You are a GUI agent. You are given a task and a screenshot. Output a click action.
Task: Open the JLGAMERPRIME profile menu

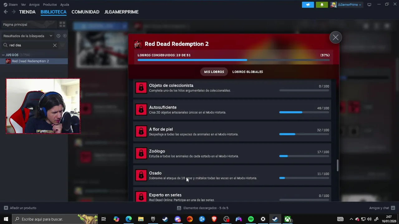point(121,12)
